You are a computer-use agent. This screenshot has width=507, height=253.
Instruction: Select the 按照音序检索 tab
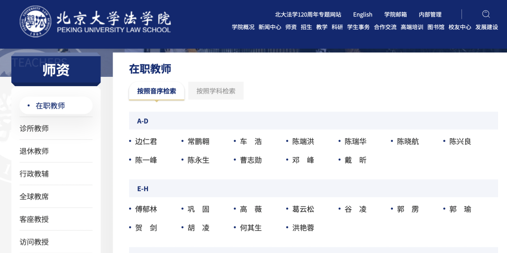(x=156, y=91)
